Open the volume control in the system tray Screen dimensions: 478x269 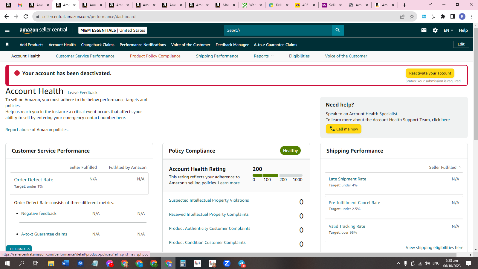427,263
